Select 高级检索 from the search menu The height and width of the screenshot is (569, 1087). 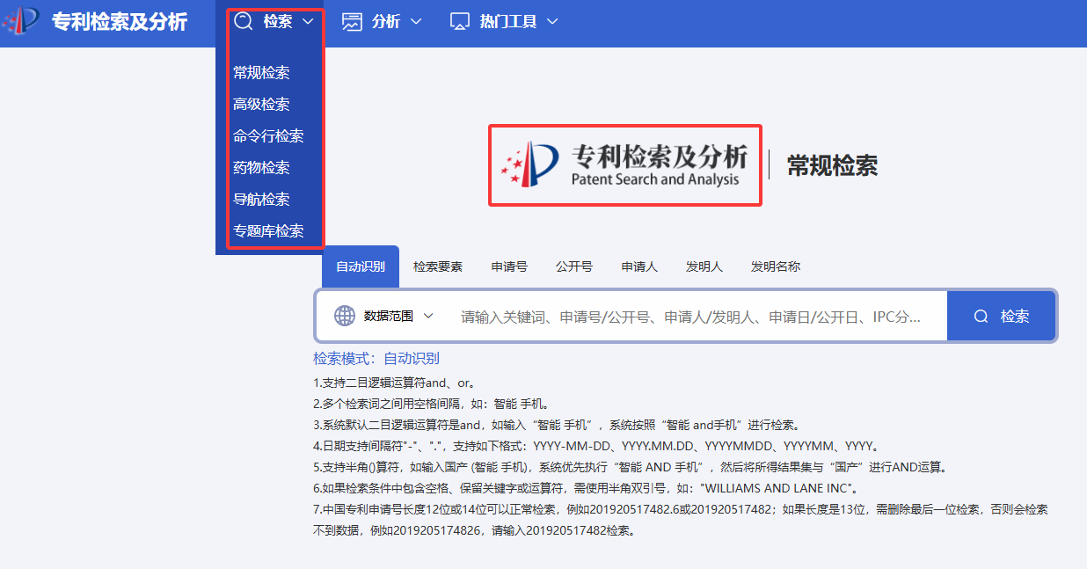[261, 105]
